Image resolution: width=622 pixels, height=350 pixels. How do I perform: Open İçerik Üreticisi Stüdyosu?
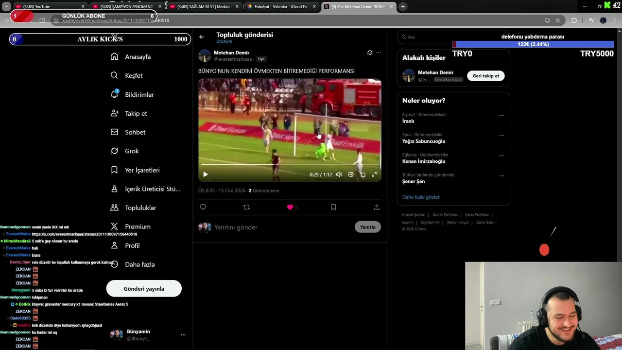(x=145, y=189)
